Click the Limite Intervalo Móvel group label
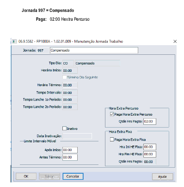The height and width of the screenshot is (187, 184). point(40,141)
